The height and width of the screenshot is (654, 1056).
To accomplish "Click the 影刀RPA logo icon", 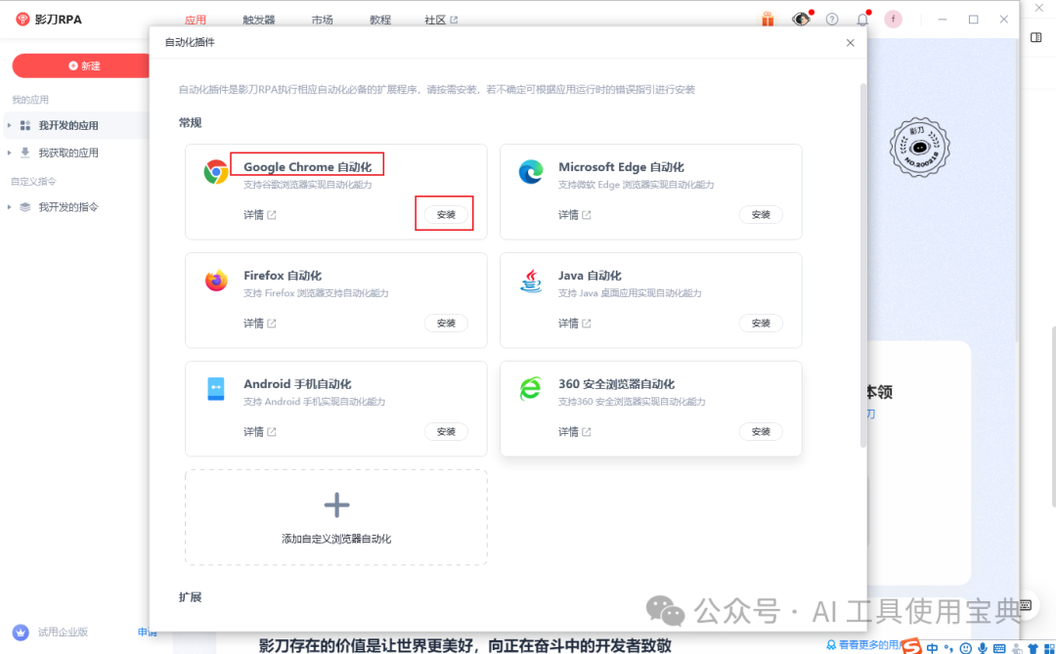I will pyautogui.click(x=22, y=19).
